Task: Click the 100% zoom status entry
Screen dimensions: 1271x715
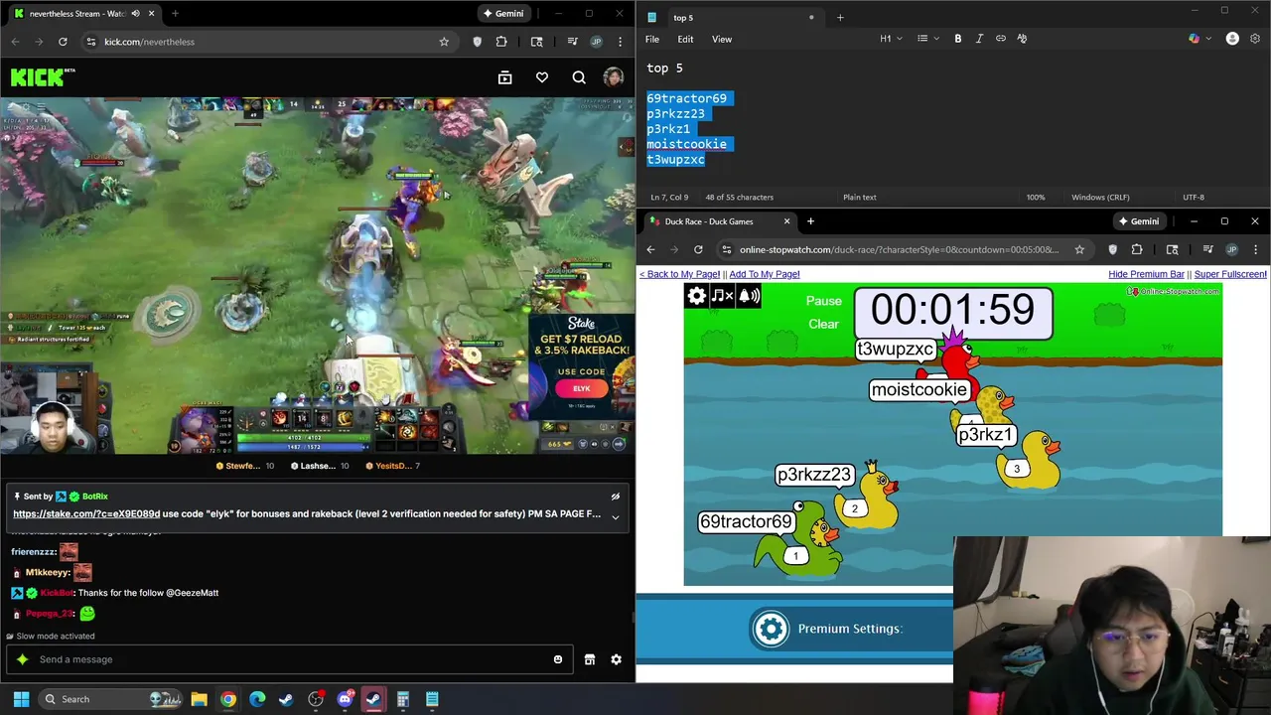Action: click(x=1036, y=198)
